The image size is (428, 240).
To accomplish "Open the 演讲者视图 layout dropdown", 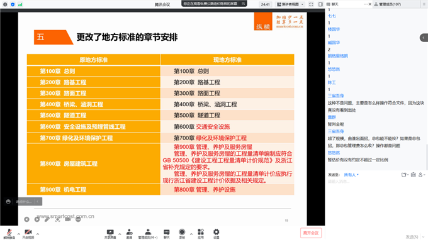I will [290, 4].
